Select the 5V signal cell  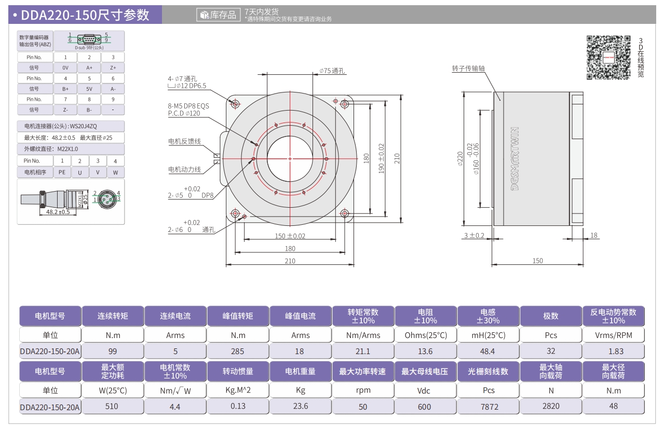click(x=89, y=89)
